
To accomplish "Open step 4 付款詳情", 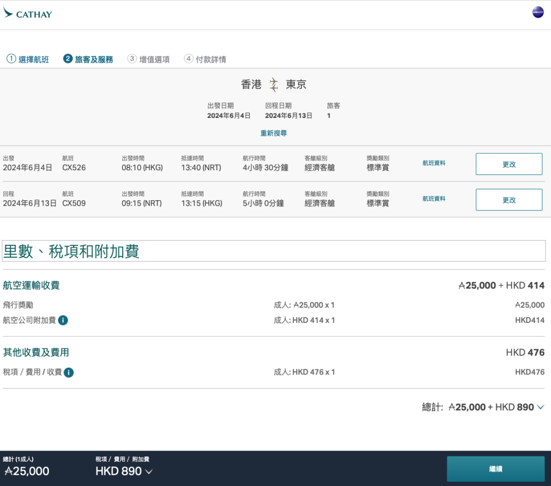I will 205,59.
